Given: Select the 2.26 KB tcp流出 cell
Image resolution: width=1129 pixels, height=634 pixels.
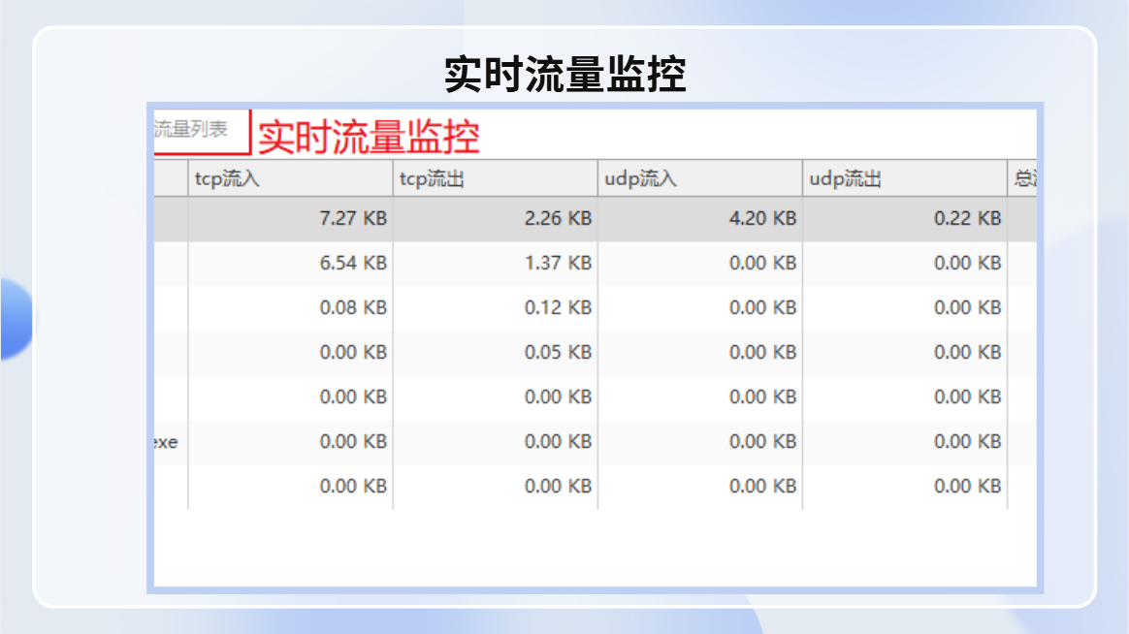Looking at the screenshot, I should click(496, 219).
